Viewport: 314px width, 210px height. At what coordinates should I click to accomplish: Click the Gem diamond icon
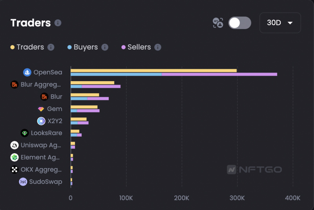41,109
